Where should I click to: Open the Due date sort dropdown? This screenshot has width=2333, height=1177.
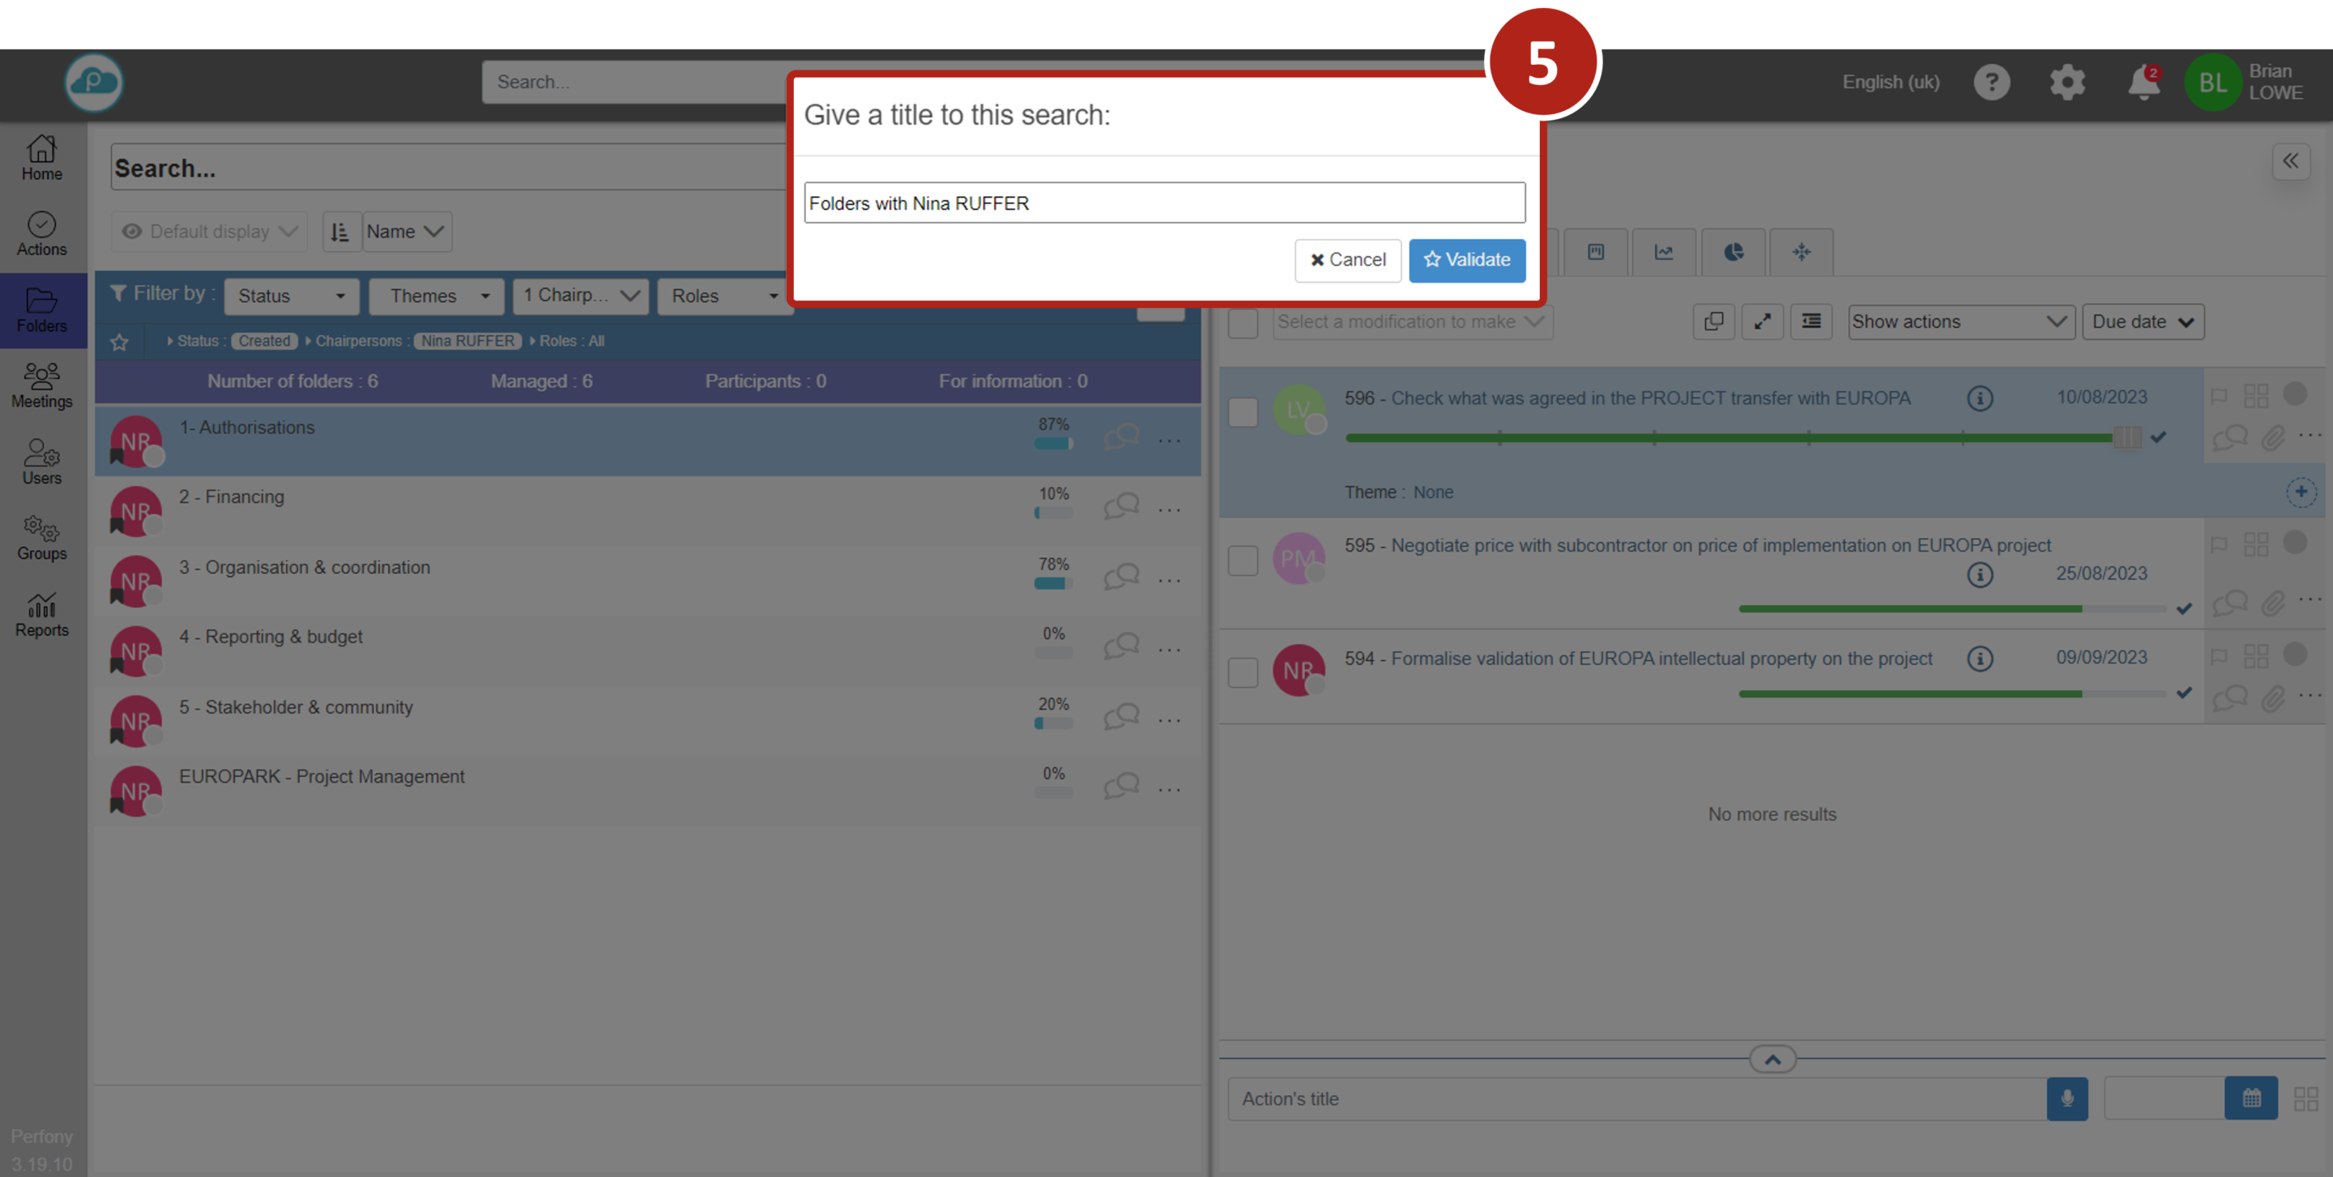point(2142,322)
